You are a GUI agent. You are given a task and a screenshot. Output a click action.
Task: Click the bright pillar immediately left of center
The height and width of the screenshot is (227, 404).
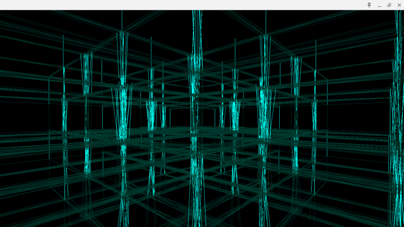click(123, 106)
